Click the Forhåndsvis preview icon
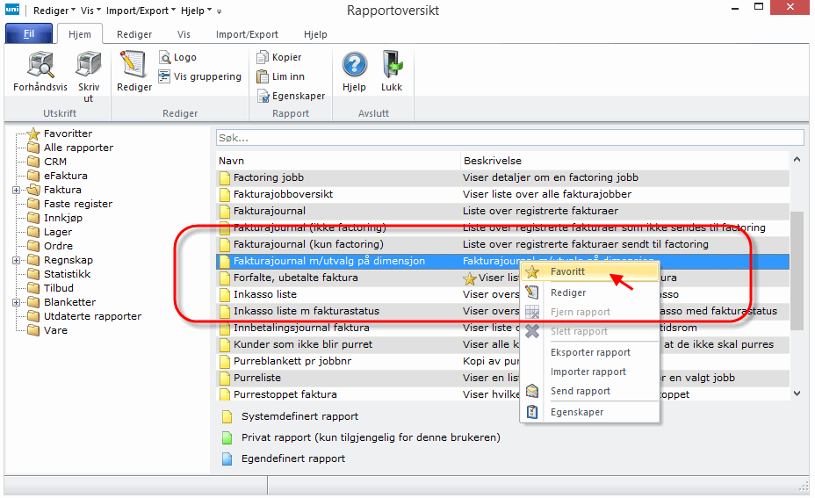Viewport: 815px width, 498px height. click(x=40, y=65)
